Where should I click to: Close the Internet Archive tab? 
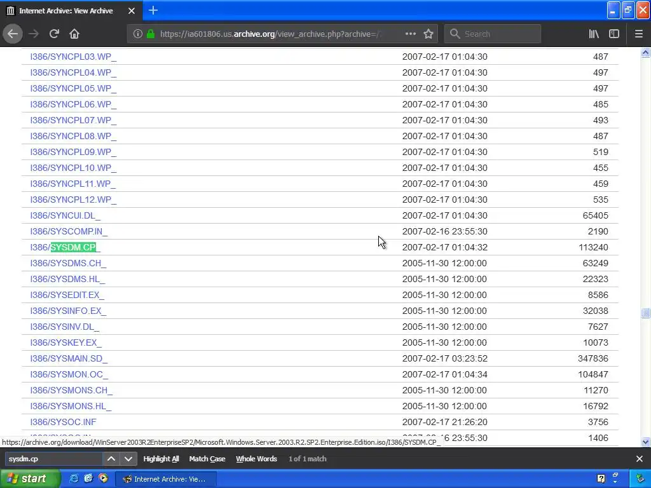coord(132,11)
